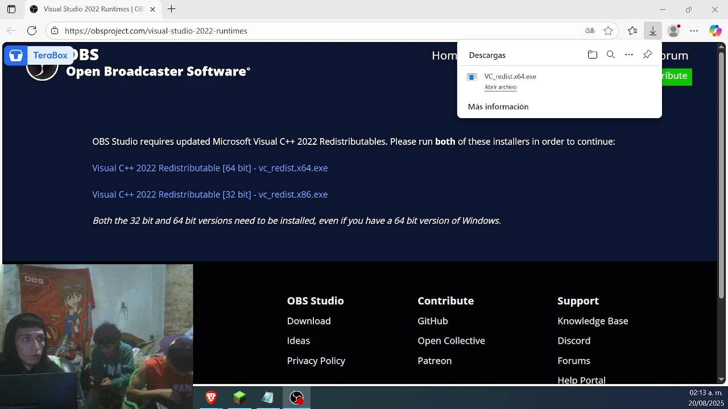This screenshot has height=409, width=728.
Task: Reload the current page
Action: click(x=32, y=31)
